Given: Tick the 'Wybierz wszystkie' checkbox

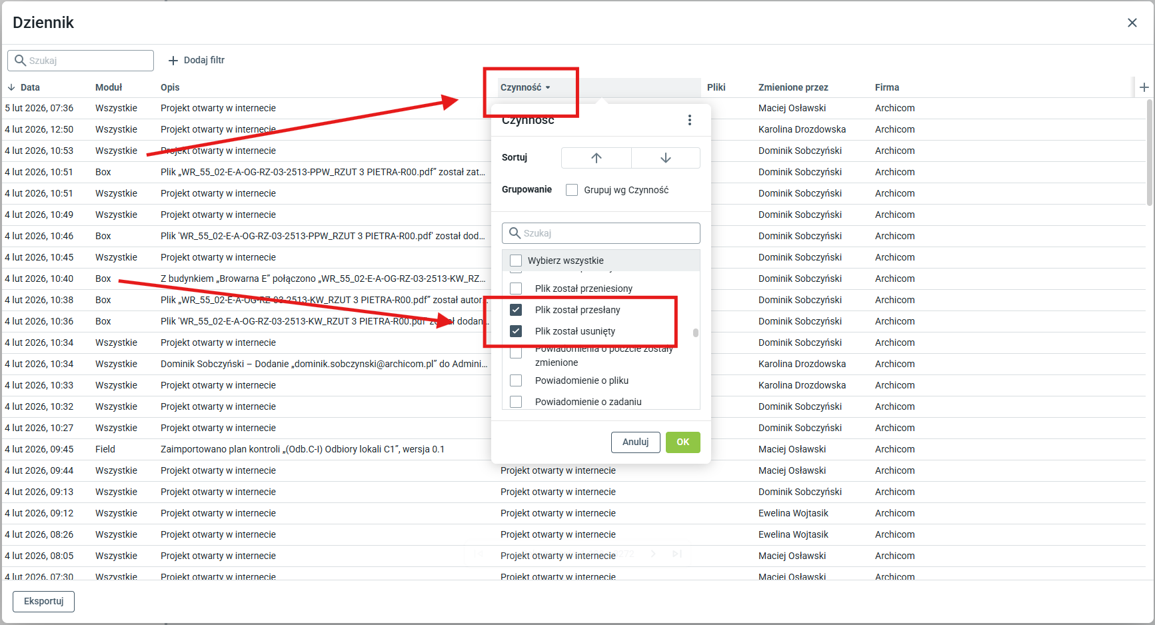Looking at the screenshot, I should [x=516, y=261].
